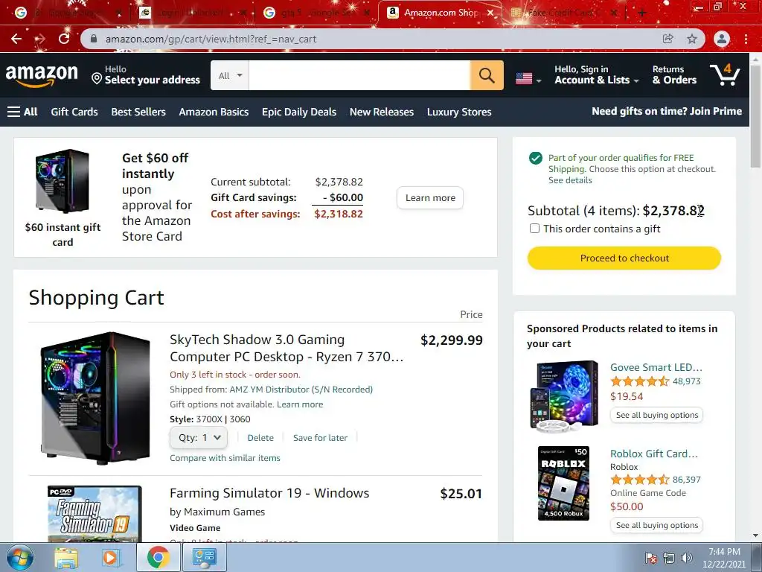Click the $60 instant gift card PC image
The image size is (762, 572).
click(63, 181)
